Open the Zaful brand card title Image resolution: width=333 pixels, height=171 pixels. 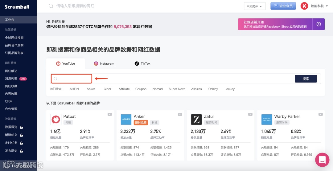(209, 116)
